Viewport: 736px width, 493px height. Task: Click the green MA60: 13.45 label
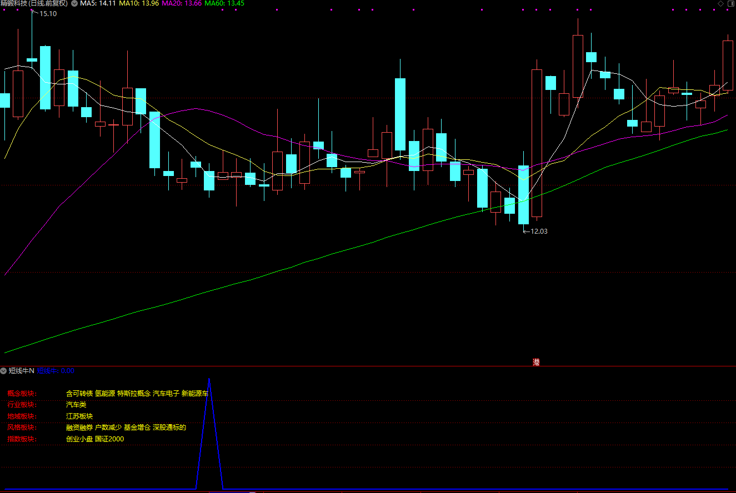224,3
